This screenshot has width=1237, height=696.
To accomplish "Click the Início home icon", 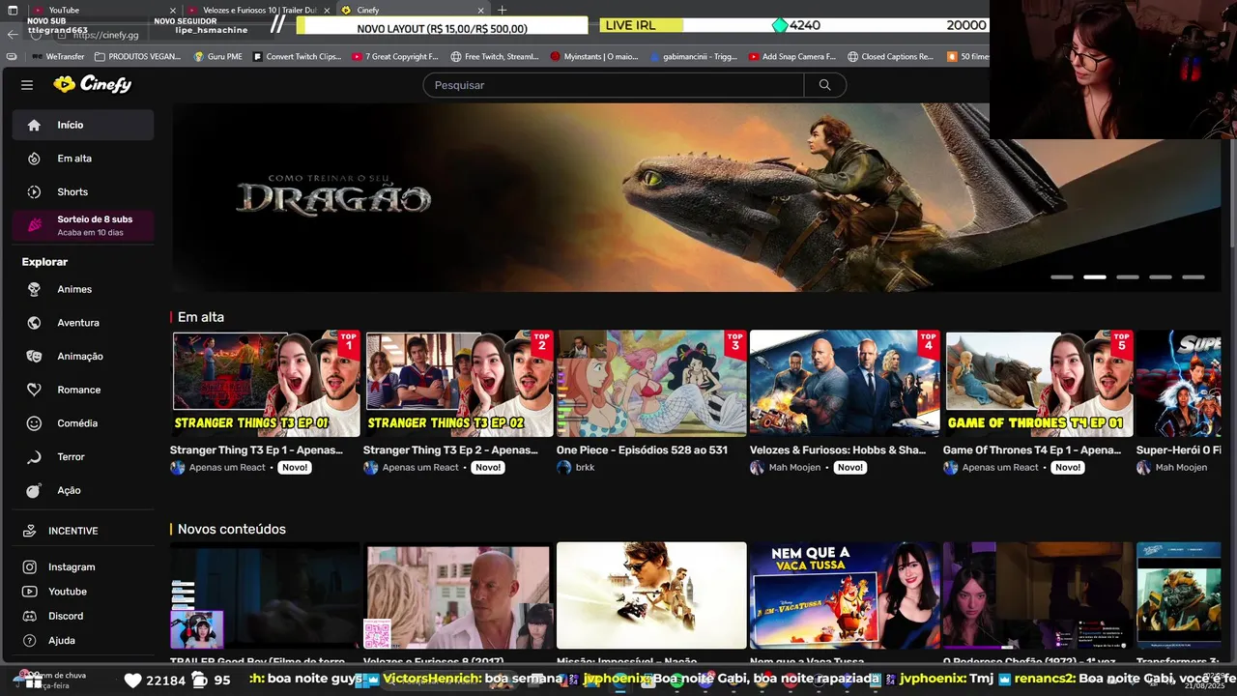I will [x=34, y=125].
